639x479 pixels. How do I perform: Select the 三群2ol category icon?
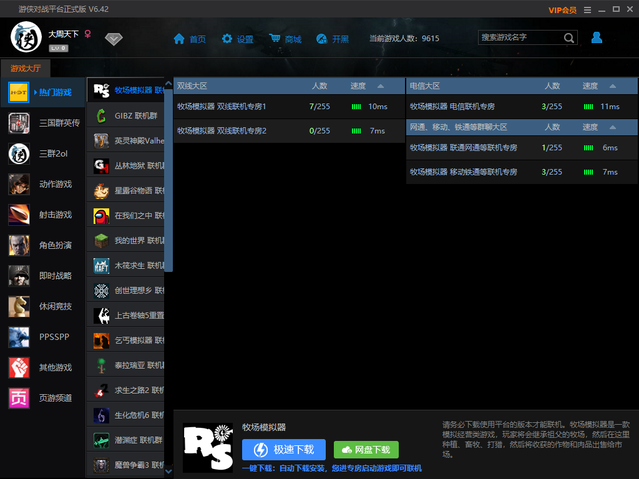click(x=19, y=153)
